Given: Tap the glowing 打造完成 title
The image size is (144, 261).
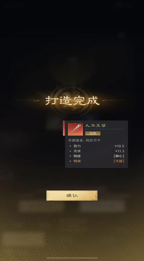Looking at the screenshot, I should pyautogui.click(x=72, y=100).
